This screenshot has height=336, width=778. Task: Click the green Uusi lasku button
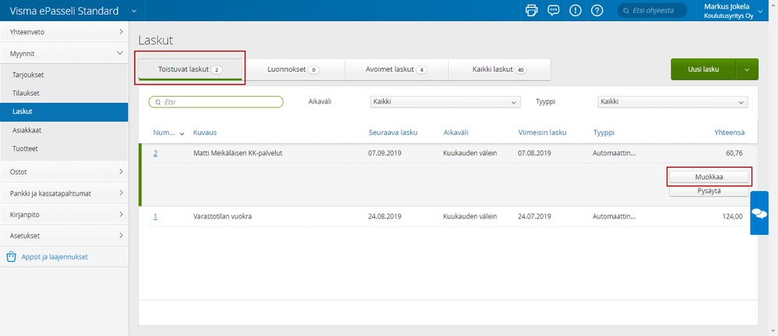(x=703, y=69)
